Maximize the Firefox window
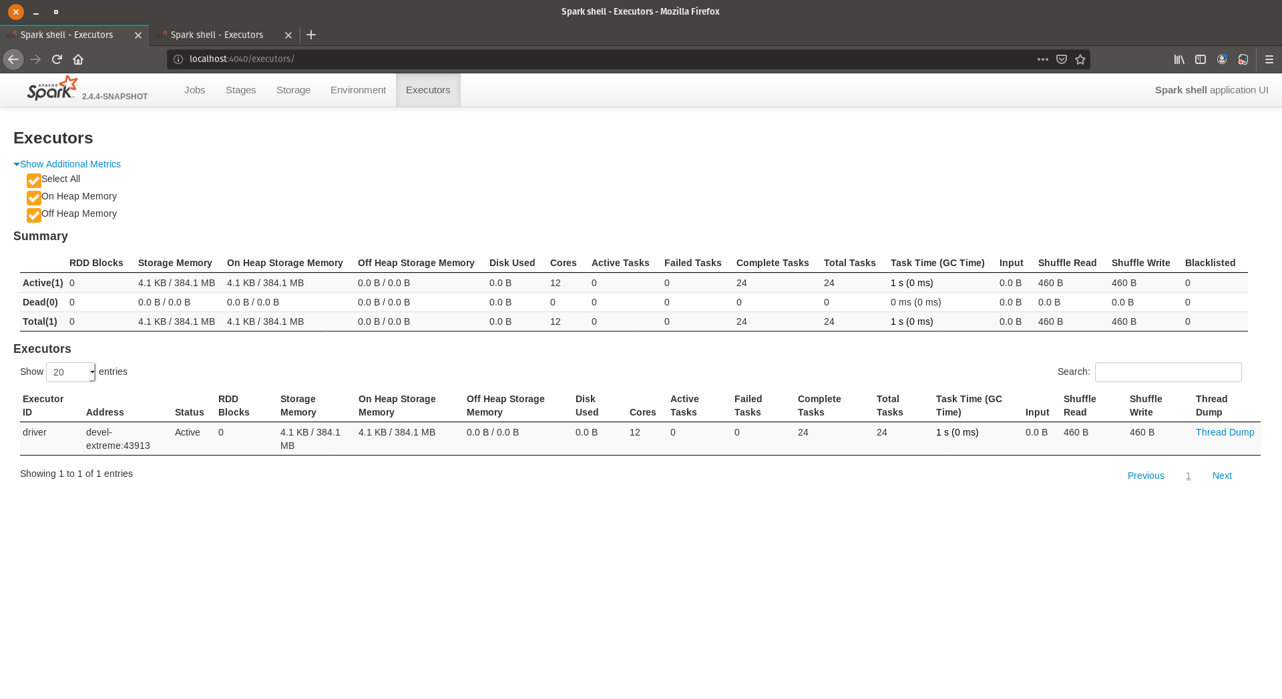The width and height of the screenshot is (1282, 699). pos(56,12)
